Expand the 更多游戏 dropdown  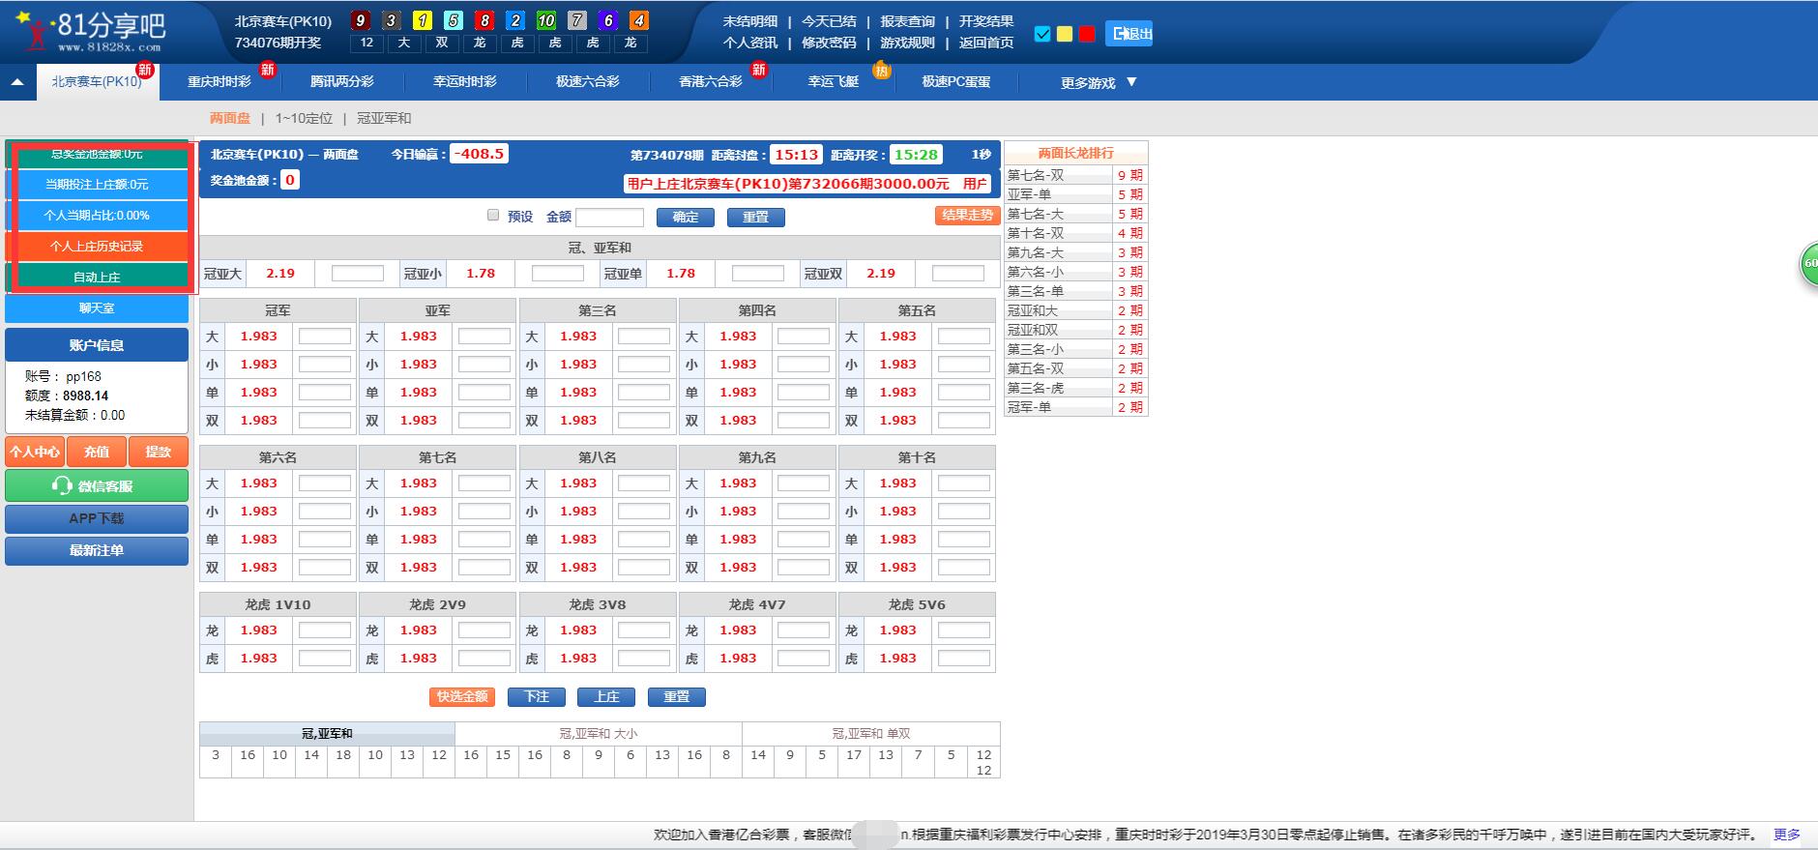1098,83
